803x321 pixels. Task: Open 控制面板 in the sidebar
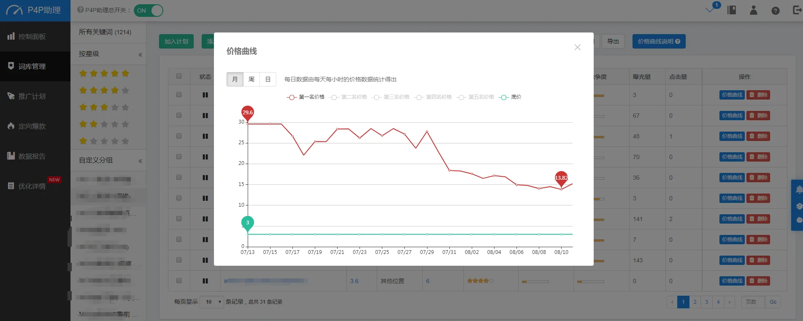pos(32,37)
